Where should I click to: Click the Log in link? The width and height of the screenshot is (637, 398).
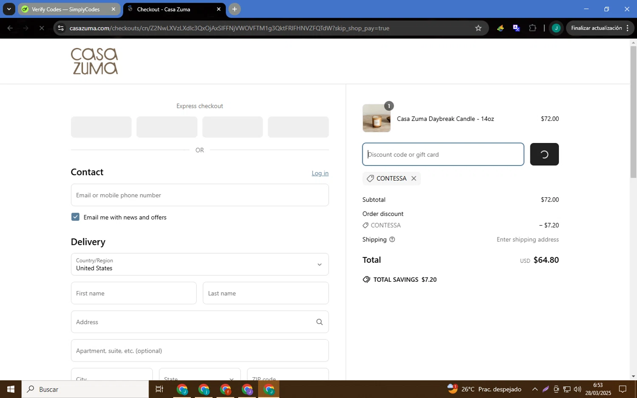point(320,173)
